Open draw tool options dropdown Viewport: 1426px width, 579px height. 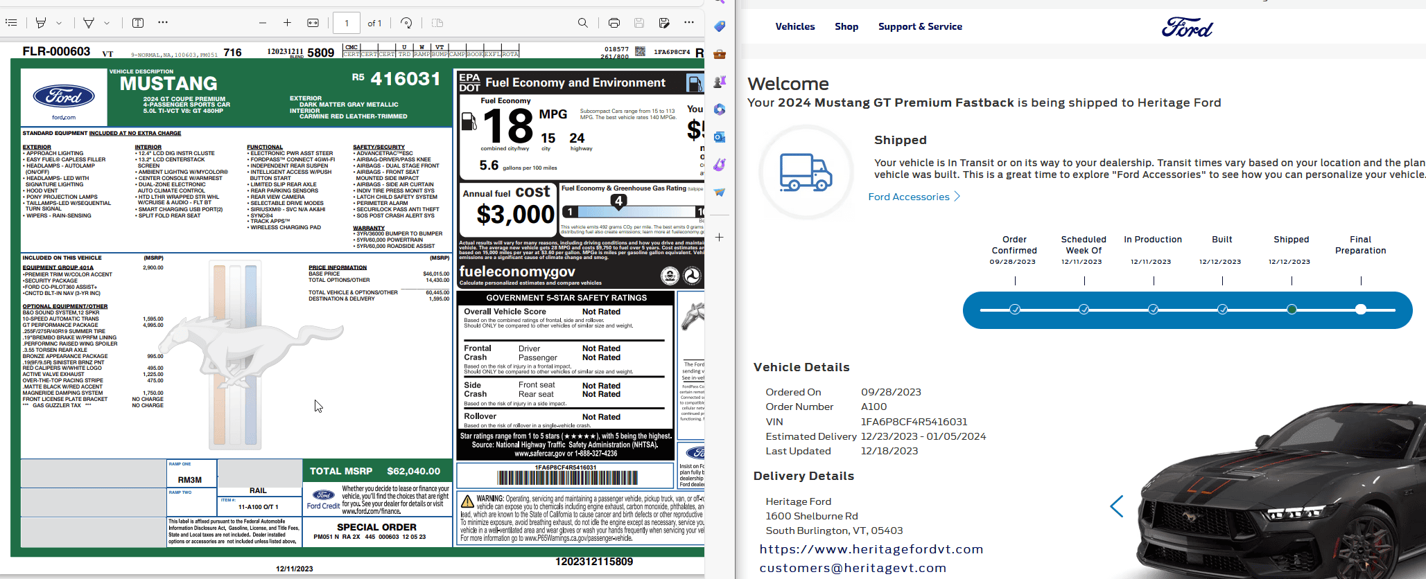[x=107, y=23]
